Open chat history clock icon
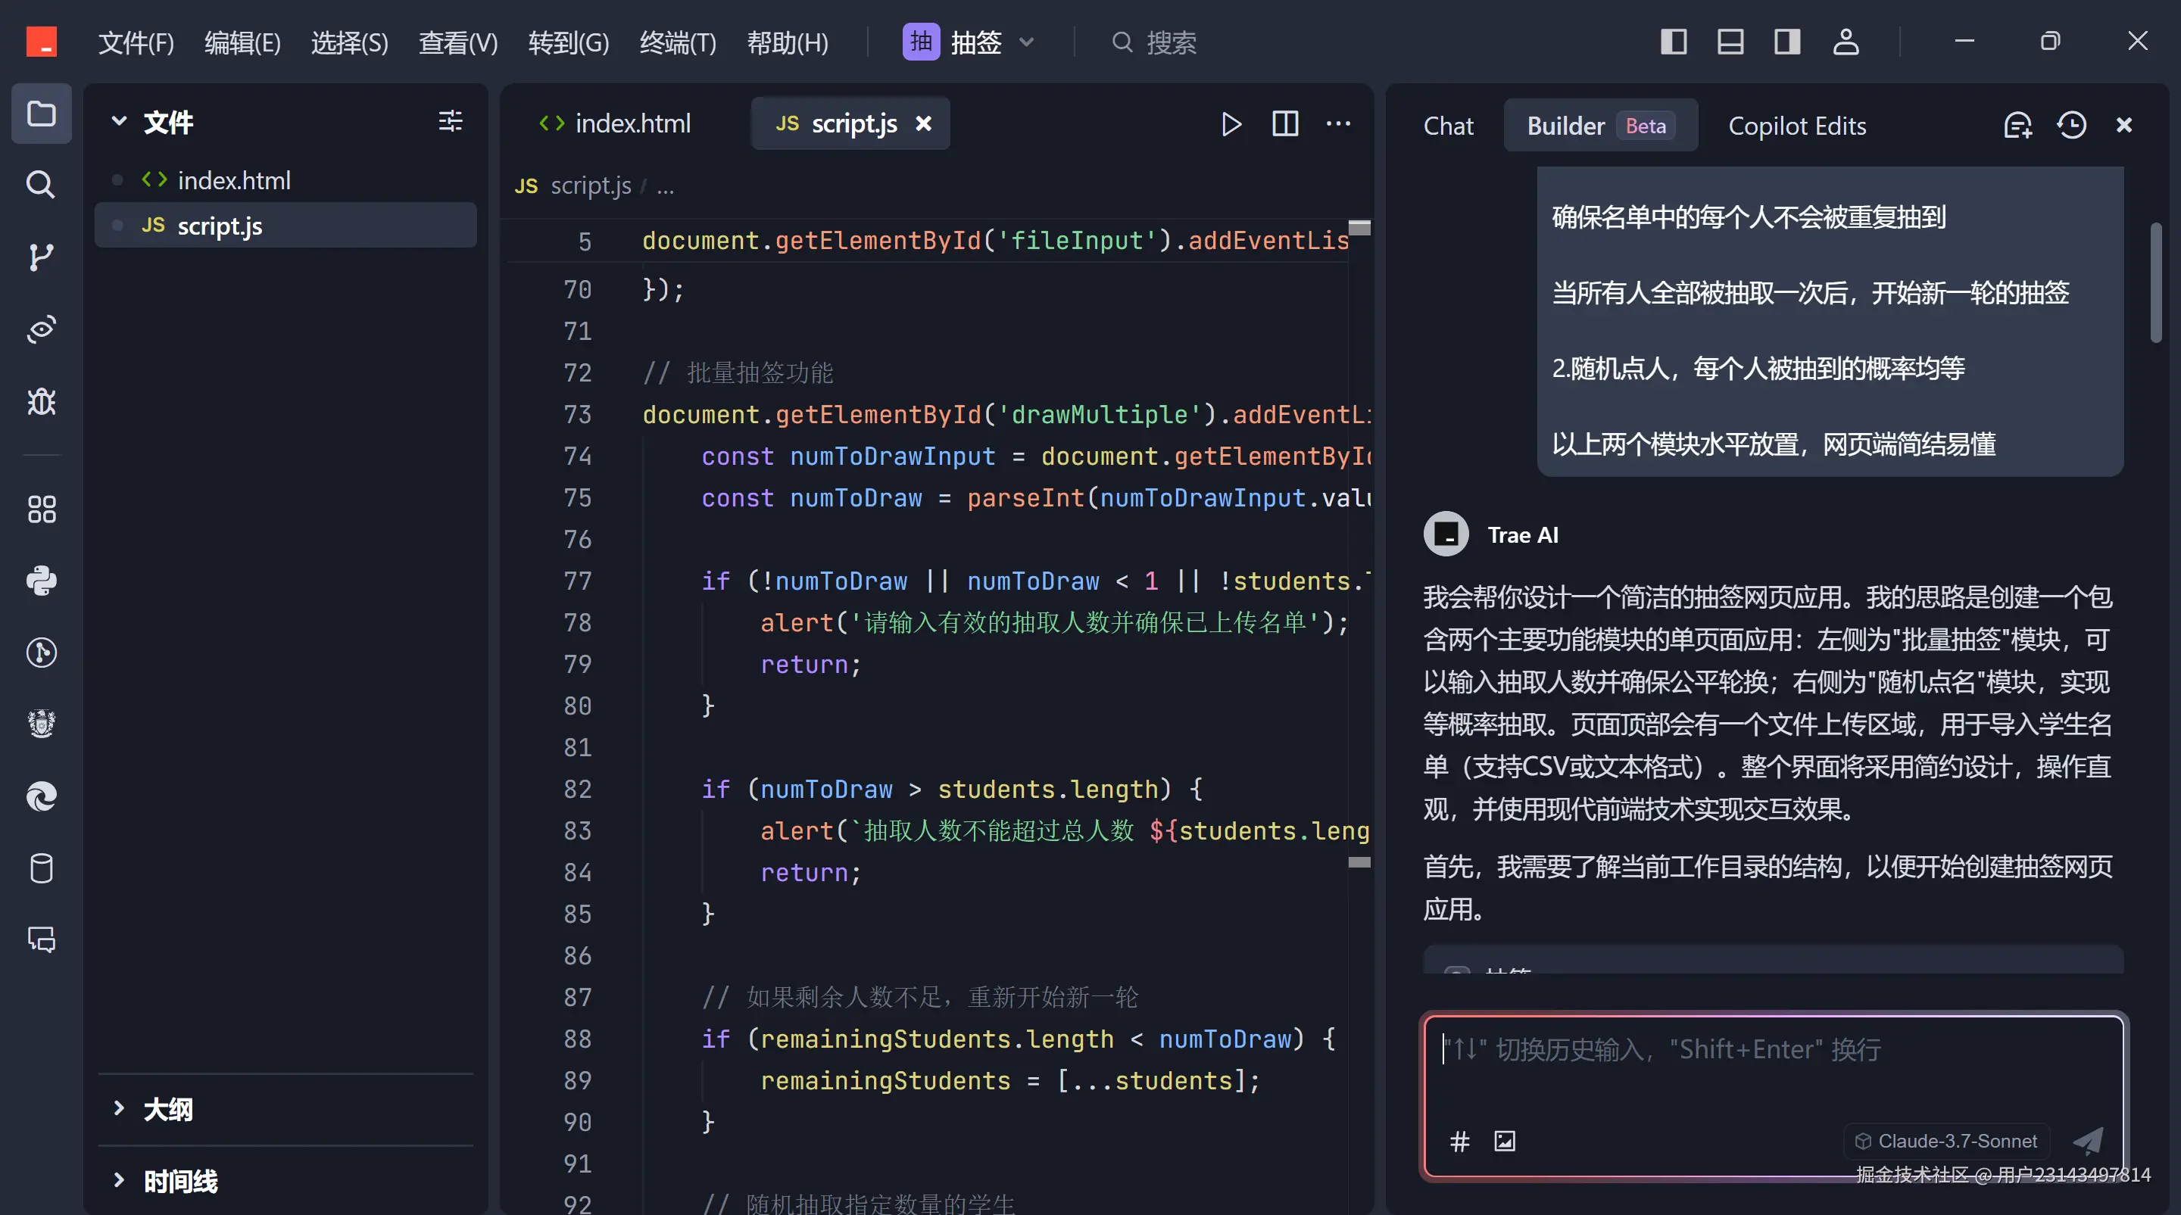The height and width of the screenshot is (1215, 2181). coord(2071,125)
